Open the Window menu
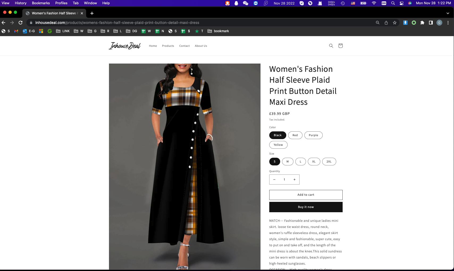The image size is (454, 271). coord(90,3)
